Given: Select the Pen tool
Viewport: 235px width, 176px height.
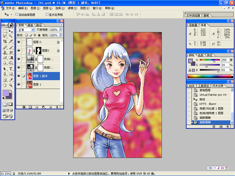Looking at the screenshot, I should click(x=5, y=74).
